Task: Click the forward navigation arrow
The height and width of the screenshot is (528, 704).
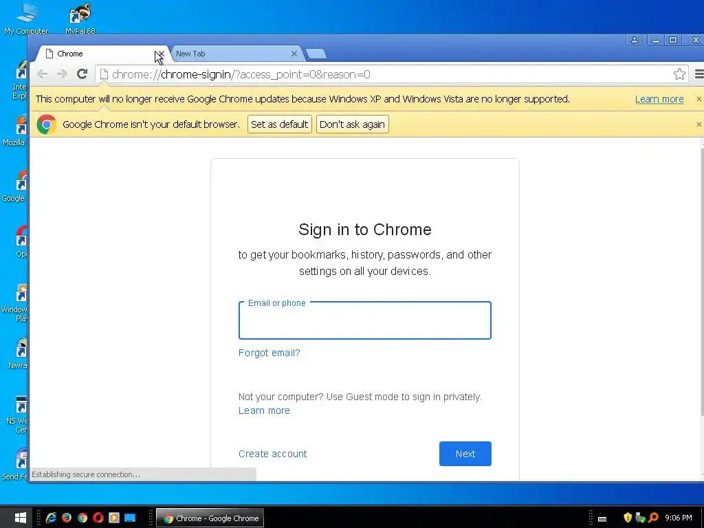Action: point(62,74)
